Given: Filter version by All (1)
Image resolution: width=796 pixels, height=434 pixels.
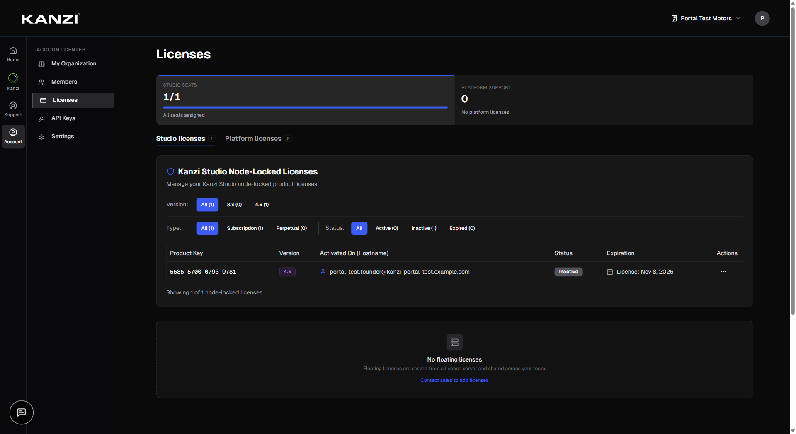Looking at the screenshot, I should point(207,205).
